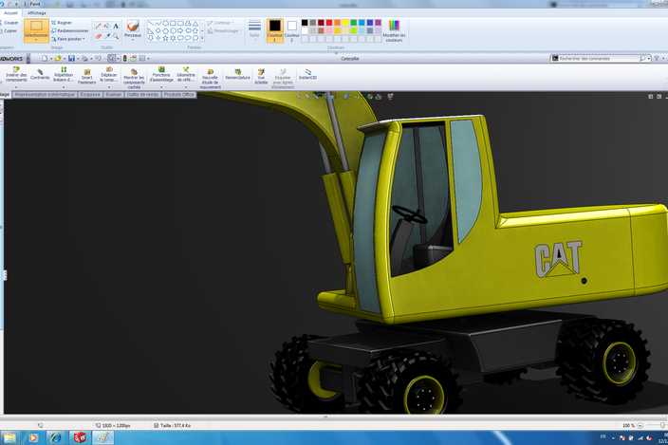Click the Smart Fasteners tool
The height and width of the screenshot is (445, 668).
[87, 76]
